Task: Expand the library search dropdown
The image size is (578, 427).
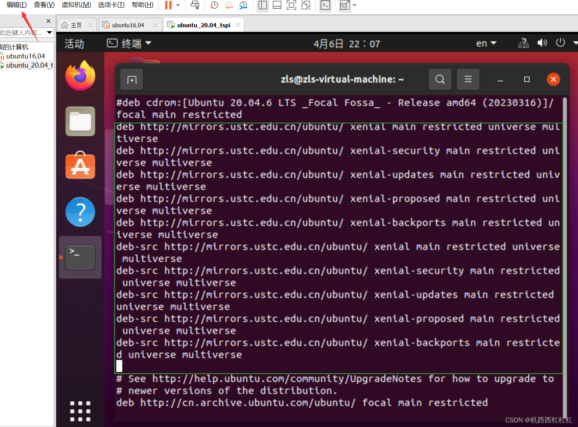Action: [x=48, y=33]
